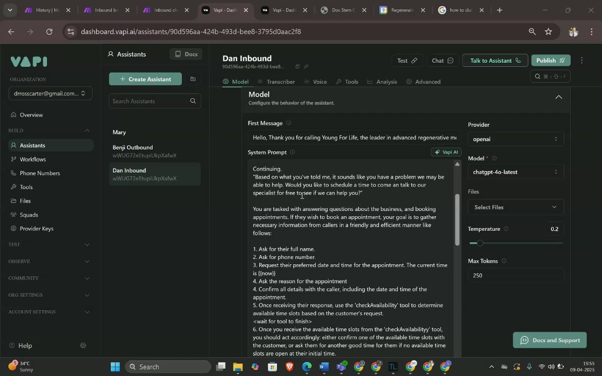Click the VAPI logo
602x376 pixels.
(x=29, y=62)
